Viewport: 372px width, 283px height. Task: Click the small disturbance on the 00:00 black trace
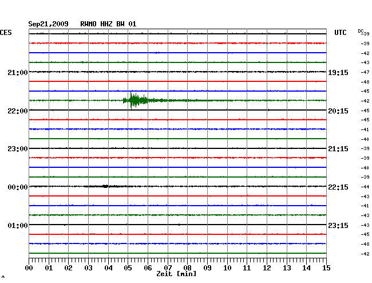tap(104, 186)
